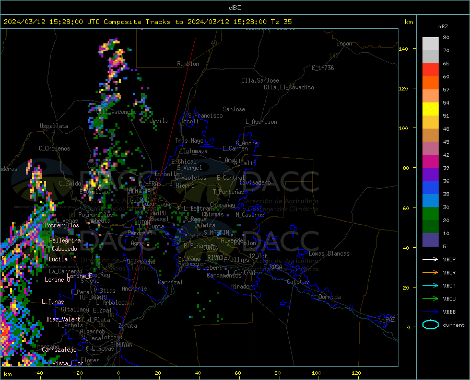
Task: Click the SanJose label
Action: point(234,109)
